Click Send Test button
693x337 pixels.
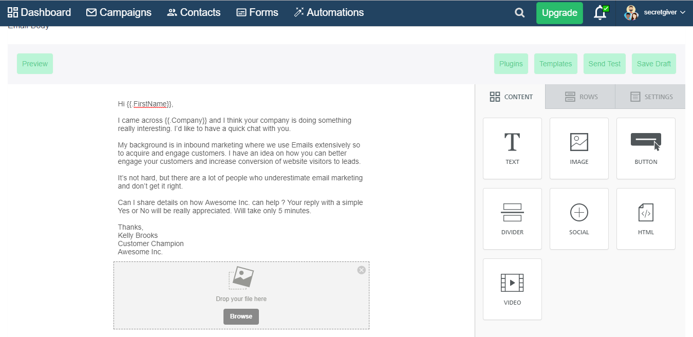(x=605, y=64)
